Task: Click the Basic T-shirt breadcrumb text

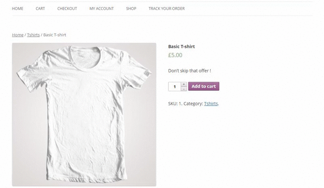Action: tap(55, 35)
